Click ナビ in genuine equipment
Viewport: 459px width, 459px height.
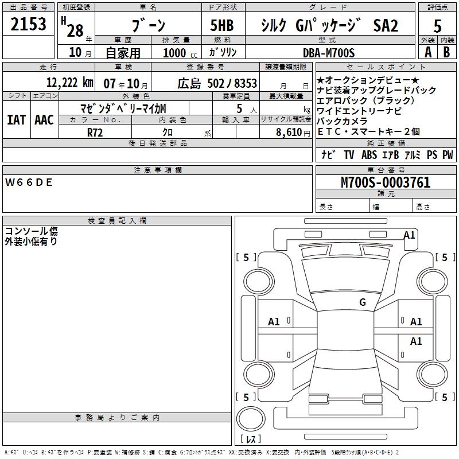coord(328,154)
